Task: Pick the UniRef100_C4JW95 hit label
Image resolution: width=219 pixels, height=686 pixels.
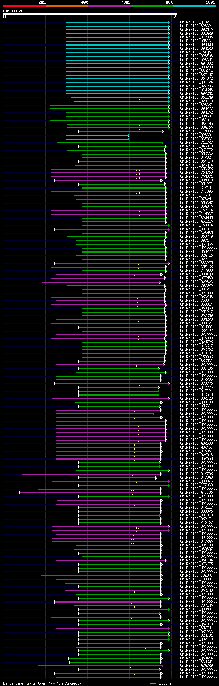Action: [196, 191]
